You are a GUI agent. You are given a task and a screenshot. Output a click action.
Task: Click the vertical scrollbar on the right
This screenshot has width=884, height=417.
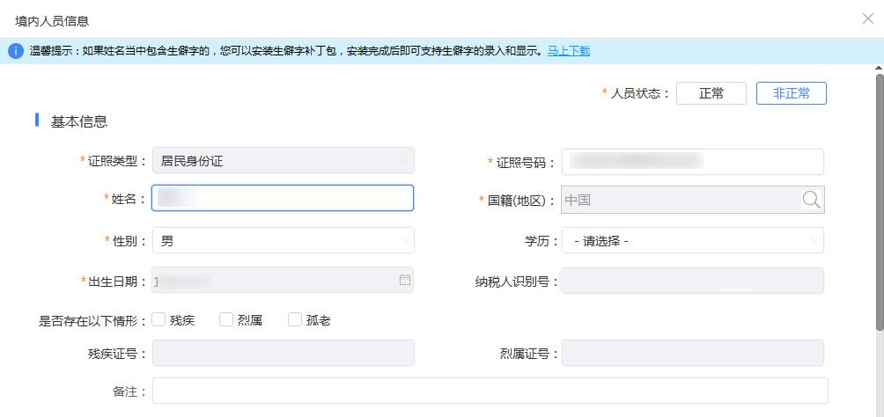(879, 202)
